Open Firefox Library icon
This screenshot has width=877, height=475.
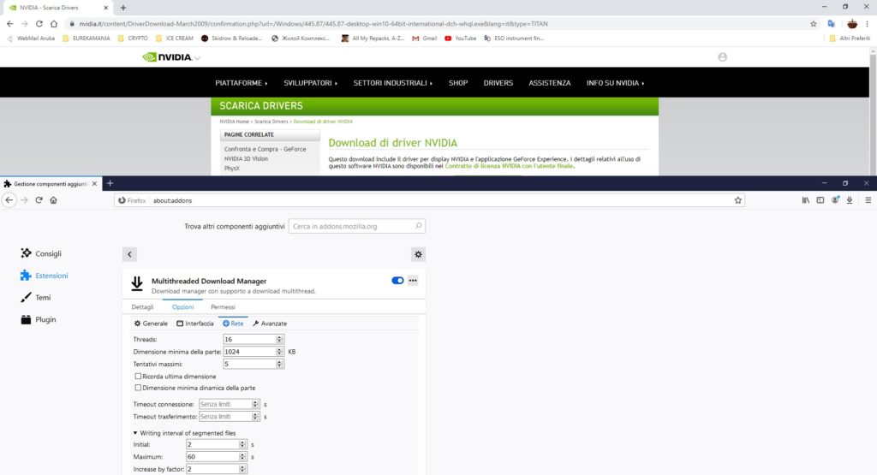click(x=805, y=200)
